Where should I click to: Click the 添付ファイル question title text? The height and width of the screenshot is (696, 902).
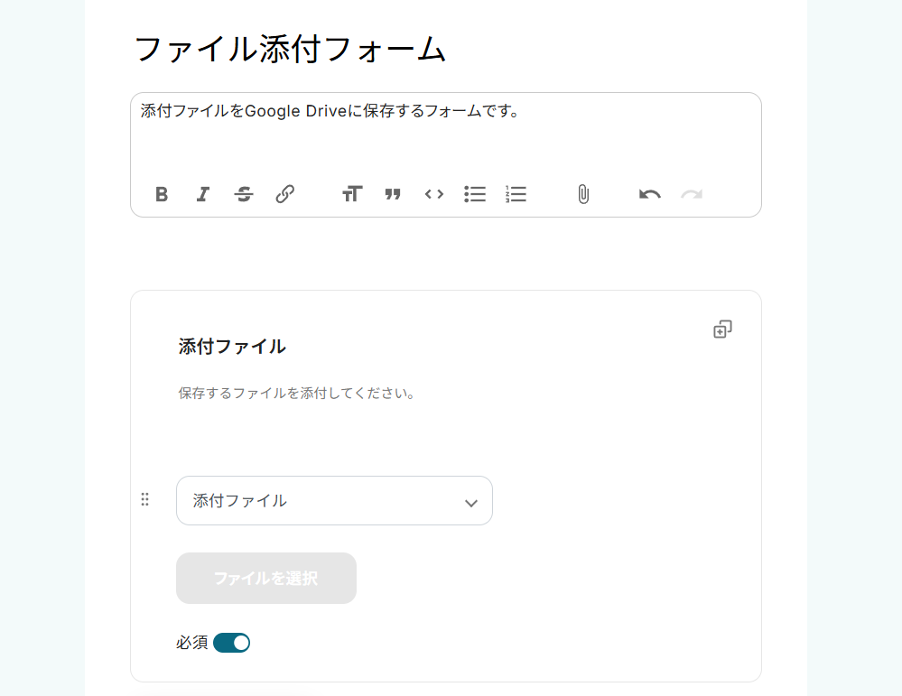click(232, 346)
